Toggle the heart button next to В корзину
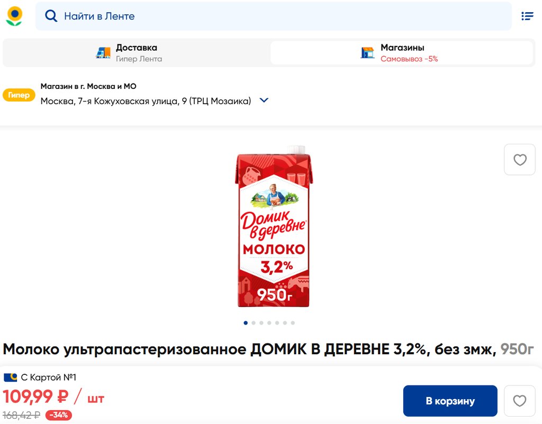This screenshot has width=542, height=424. coord(520,401)
